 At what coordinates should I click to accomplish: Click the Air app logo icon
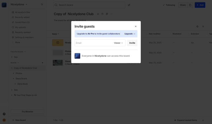pyautogui.click(x=4, y=5)
